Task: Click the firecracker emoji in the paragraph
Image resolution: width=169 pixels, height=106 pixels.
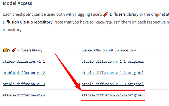Action: coord(106,14)
